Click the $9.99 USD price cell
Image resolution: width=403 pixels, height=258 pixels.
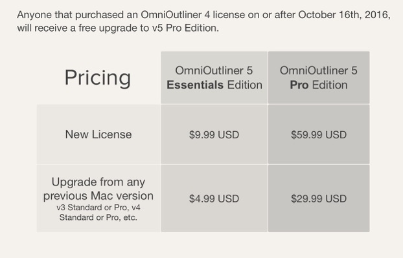pos(214,134)
